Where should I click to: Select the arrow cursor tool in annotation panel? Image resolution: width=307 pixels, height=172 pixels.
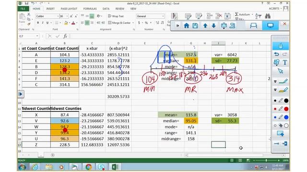tap(280, 71)
